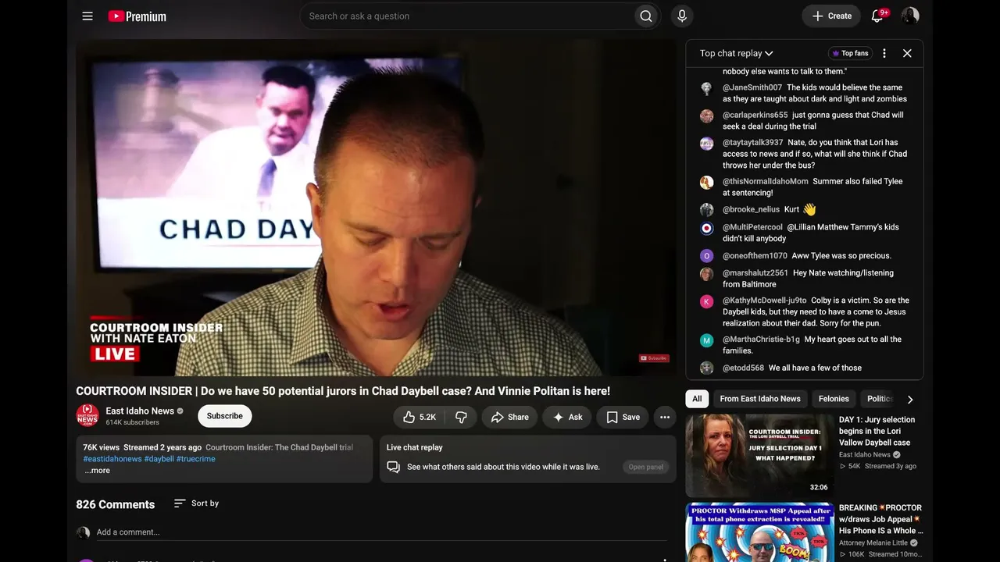Open @taytaytalk3937 chat avatar
1000x562 pixels.
707,143
